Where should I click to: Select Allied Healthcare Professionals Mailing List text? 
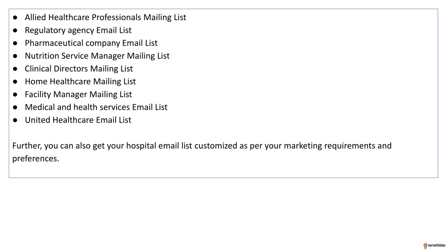coord(106,17)
